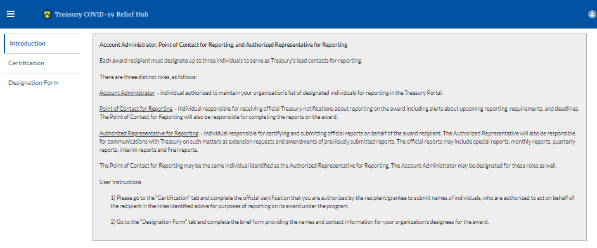Open the user profile avatar
This screenshot has height=248, width=597.
(x=592, y=15)
